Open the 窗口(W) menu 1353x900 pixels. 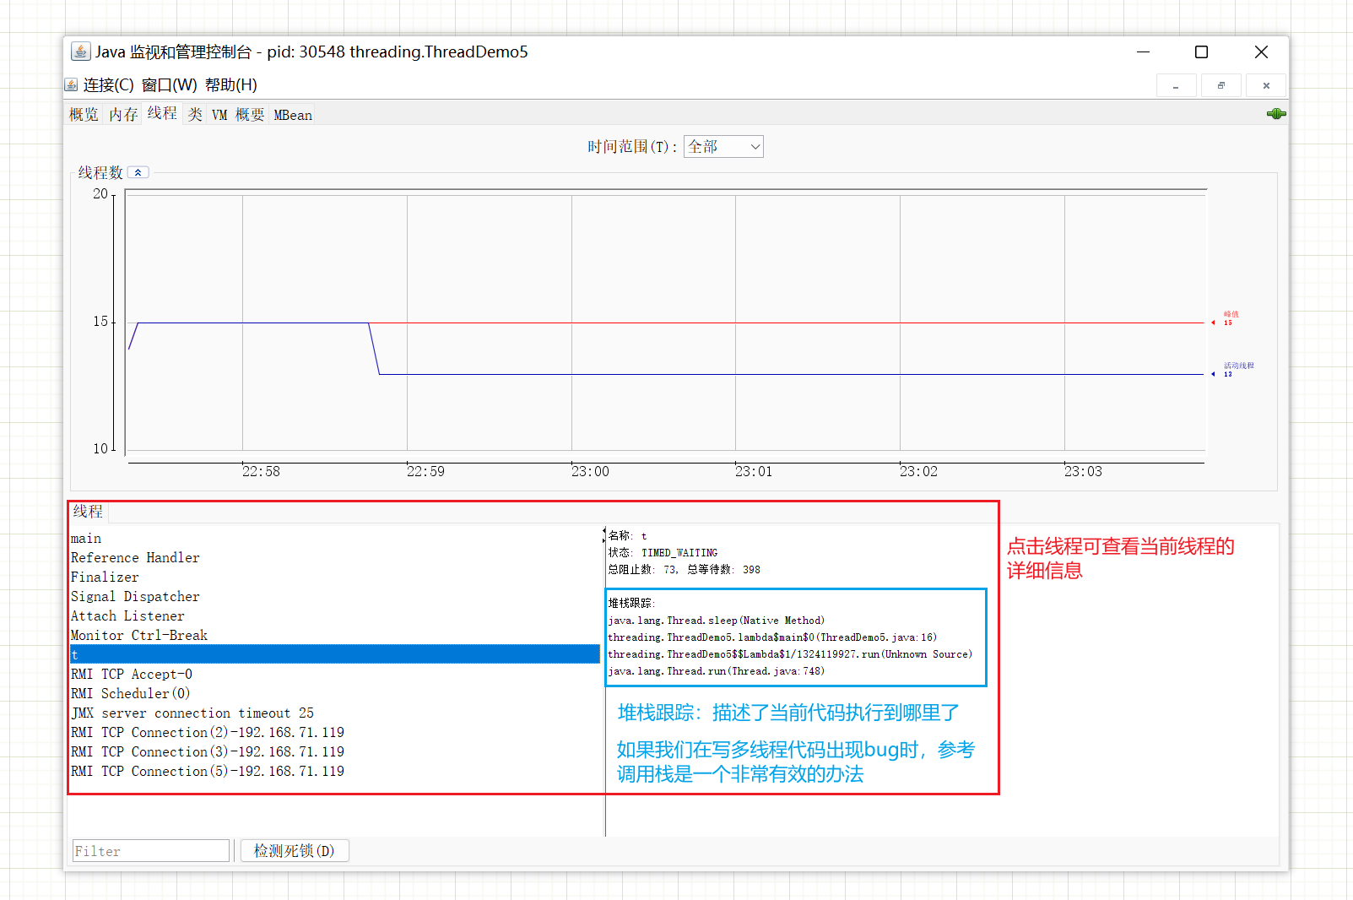tap(169, 85)
